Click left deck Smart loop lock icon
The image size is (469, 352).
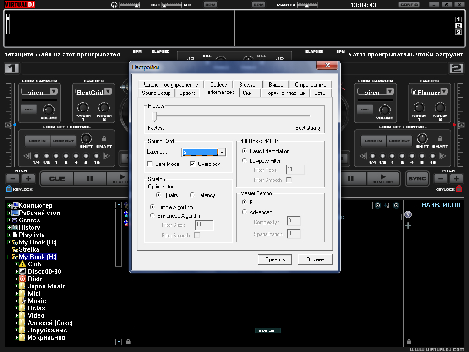click(104, 138)
